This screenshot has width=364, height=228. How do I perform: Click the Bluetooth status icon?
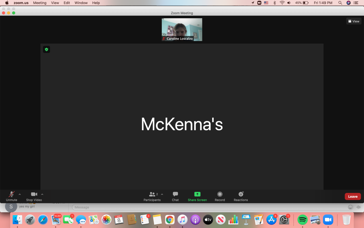point(274,3)
